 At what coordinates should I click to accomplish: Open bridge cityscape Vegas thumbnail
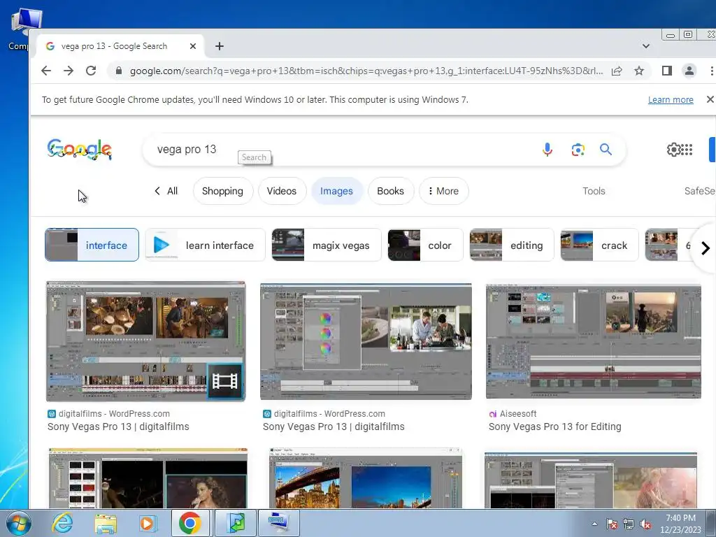366,478
